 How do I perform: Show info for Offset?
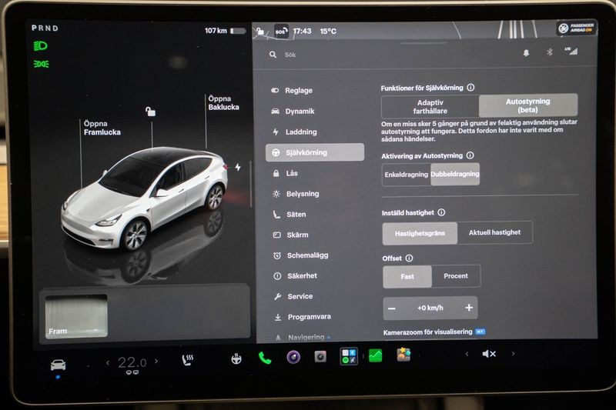pos(409,258)
